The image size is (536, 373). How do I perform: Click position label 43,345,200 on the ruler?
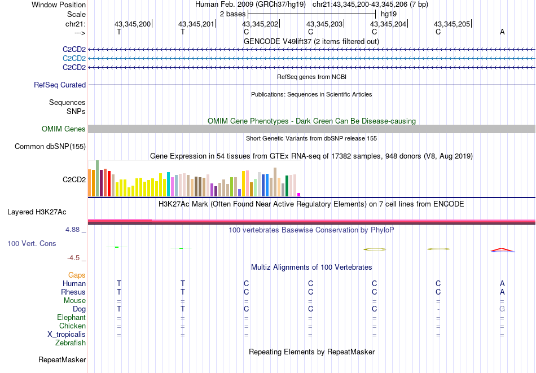(132, 24)
